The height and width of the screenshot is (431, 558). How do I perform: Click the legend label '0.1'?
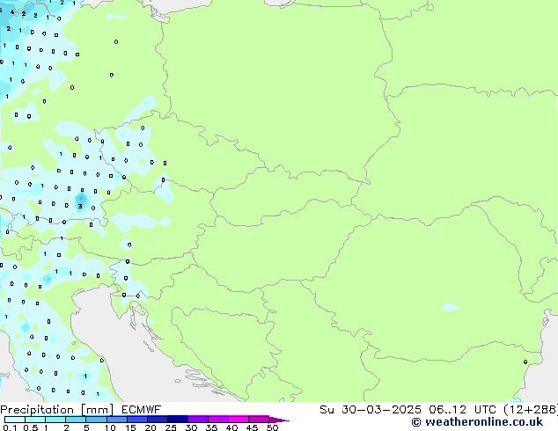(x=10, y=427)
